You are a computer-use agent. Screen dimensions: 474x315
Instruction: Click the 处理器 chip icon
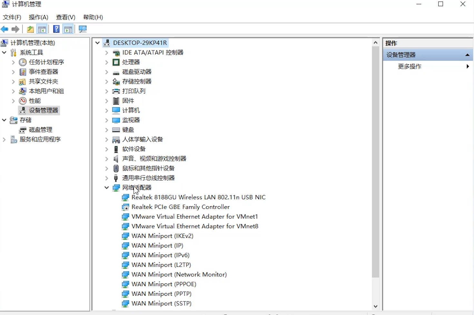116,62
